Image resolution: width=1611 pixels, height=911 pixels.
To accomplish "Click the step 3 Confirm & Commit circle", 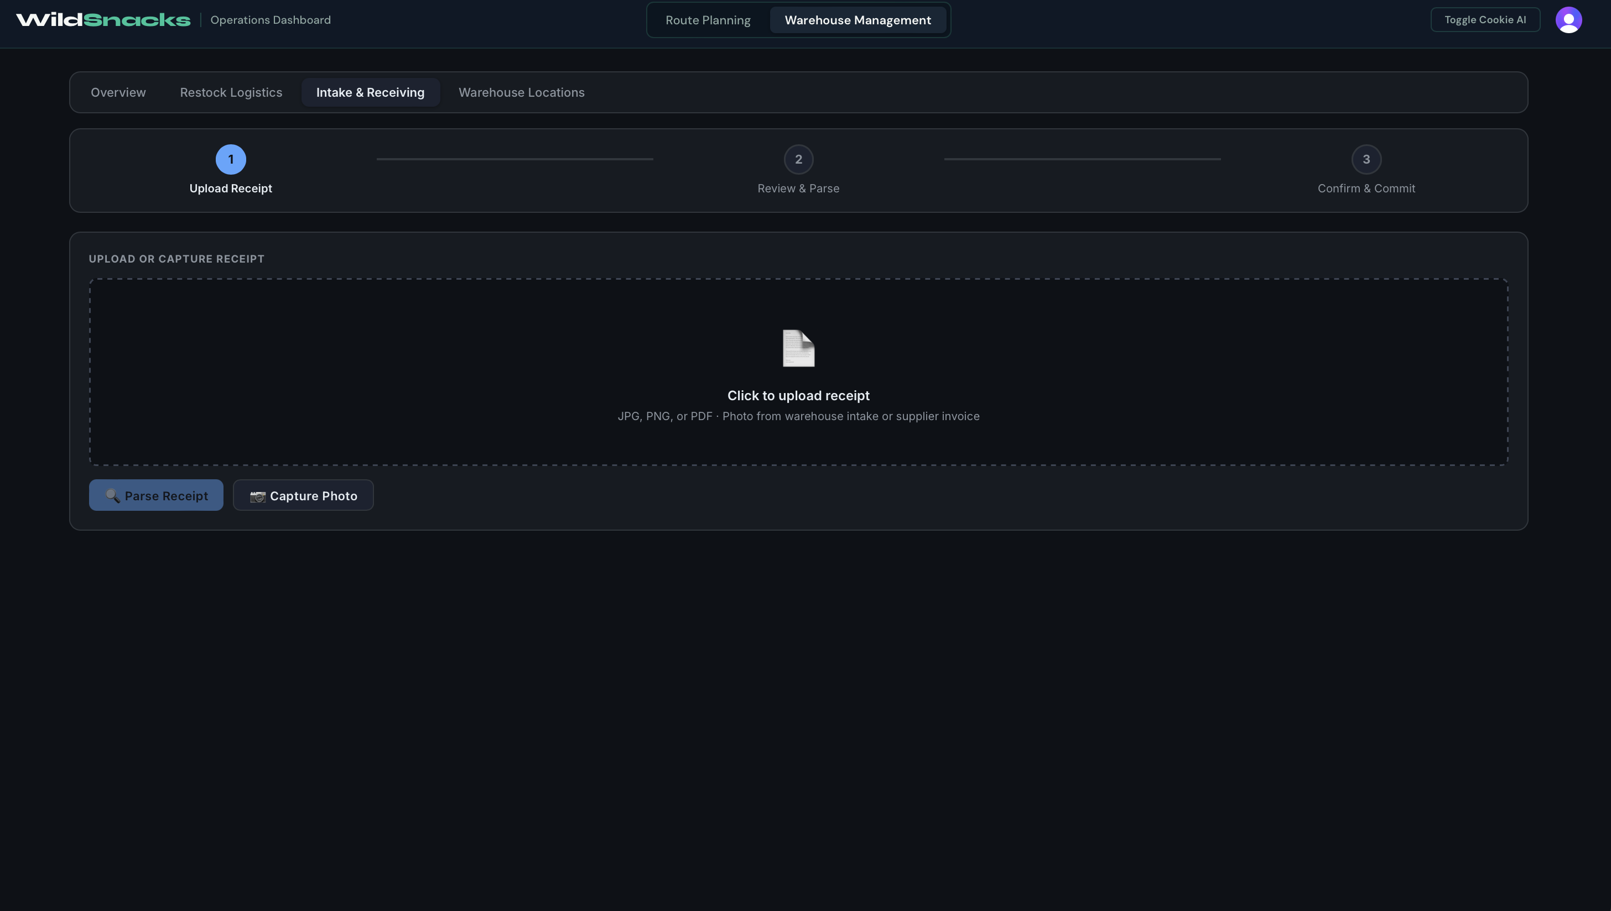I will coord(1365,160).
